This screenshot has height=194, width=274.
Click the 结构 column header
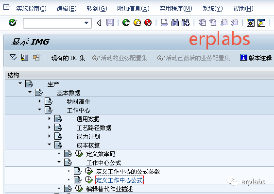pyautogui.click(x=13, y=75)
